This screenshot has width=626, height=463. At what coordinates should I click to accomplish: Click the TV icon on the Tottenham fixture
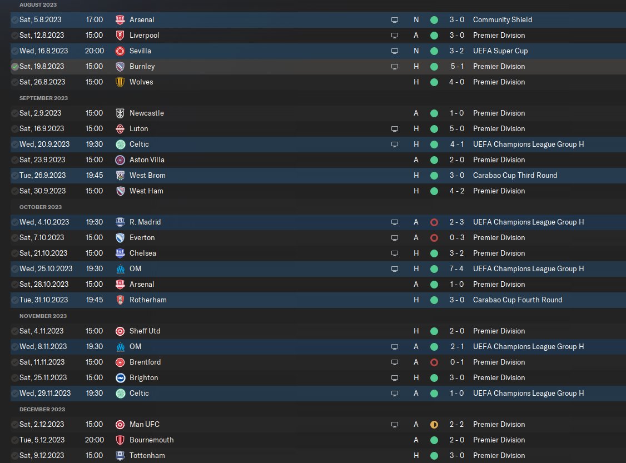point(395,455)
